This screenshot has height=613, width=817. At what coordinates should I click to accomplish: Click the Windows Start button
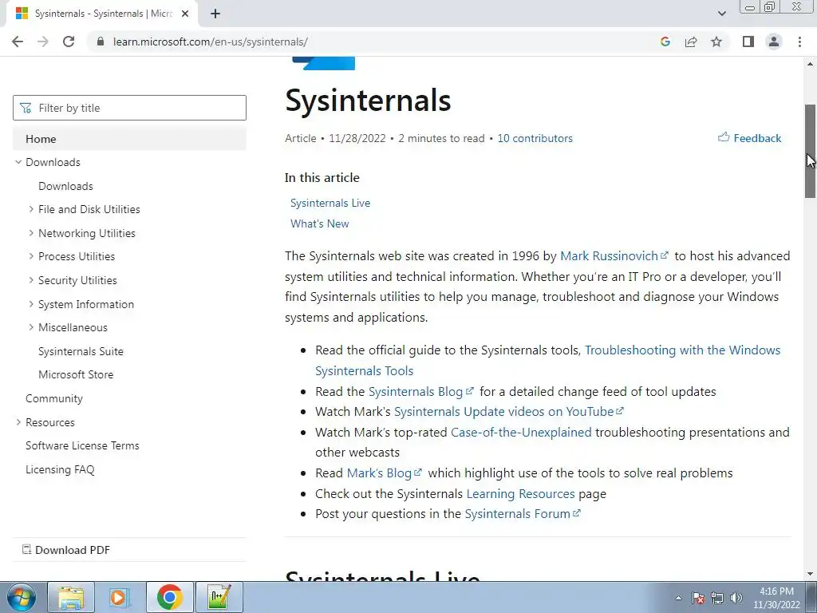click(x=22, y=597)
